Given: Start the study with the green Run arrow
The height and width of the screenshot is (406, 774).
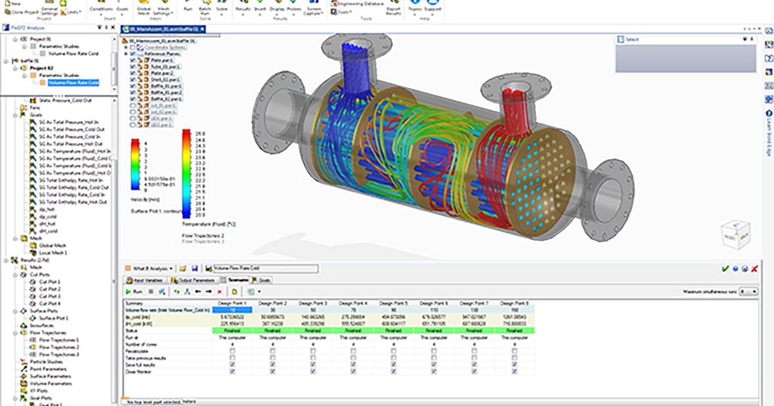Looking at the screenshot, I should pos(128,291).
